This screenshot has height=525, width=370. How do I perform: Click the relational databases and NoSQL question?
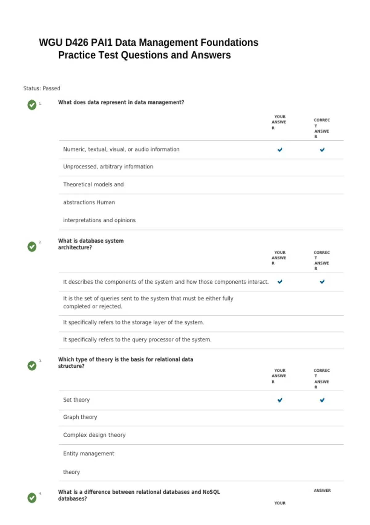tap(139, 495)
